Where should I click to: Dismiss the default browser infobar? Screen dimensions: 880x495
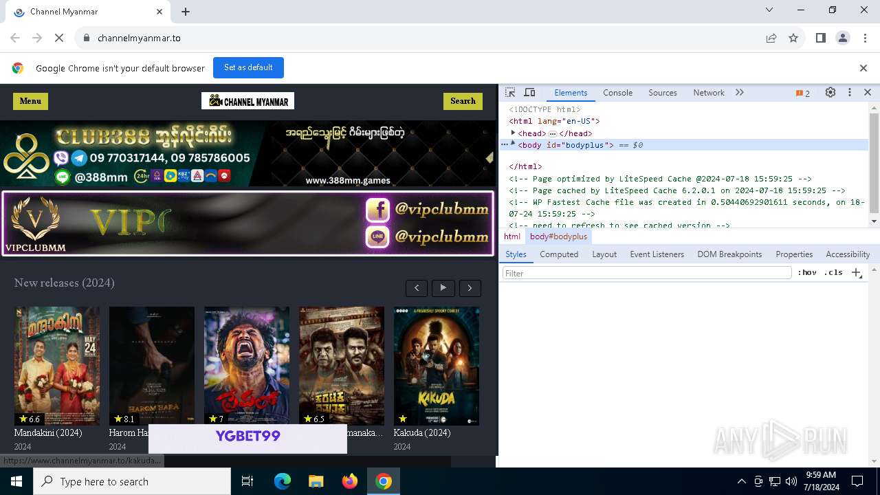[863, 68]
